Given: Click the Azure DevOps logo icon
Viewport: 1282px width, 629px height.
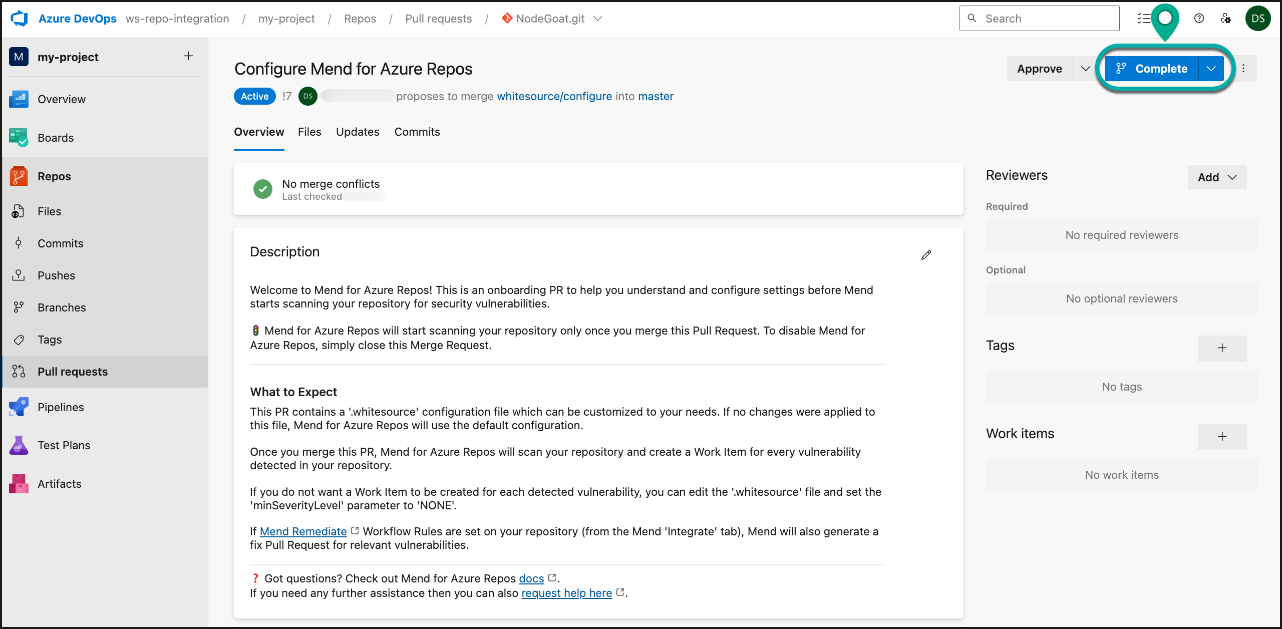Looking at the screenshot, I should coord(20,19).
